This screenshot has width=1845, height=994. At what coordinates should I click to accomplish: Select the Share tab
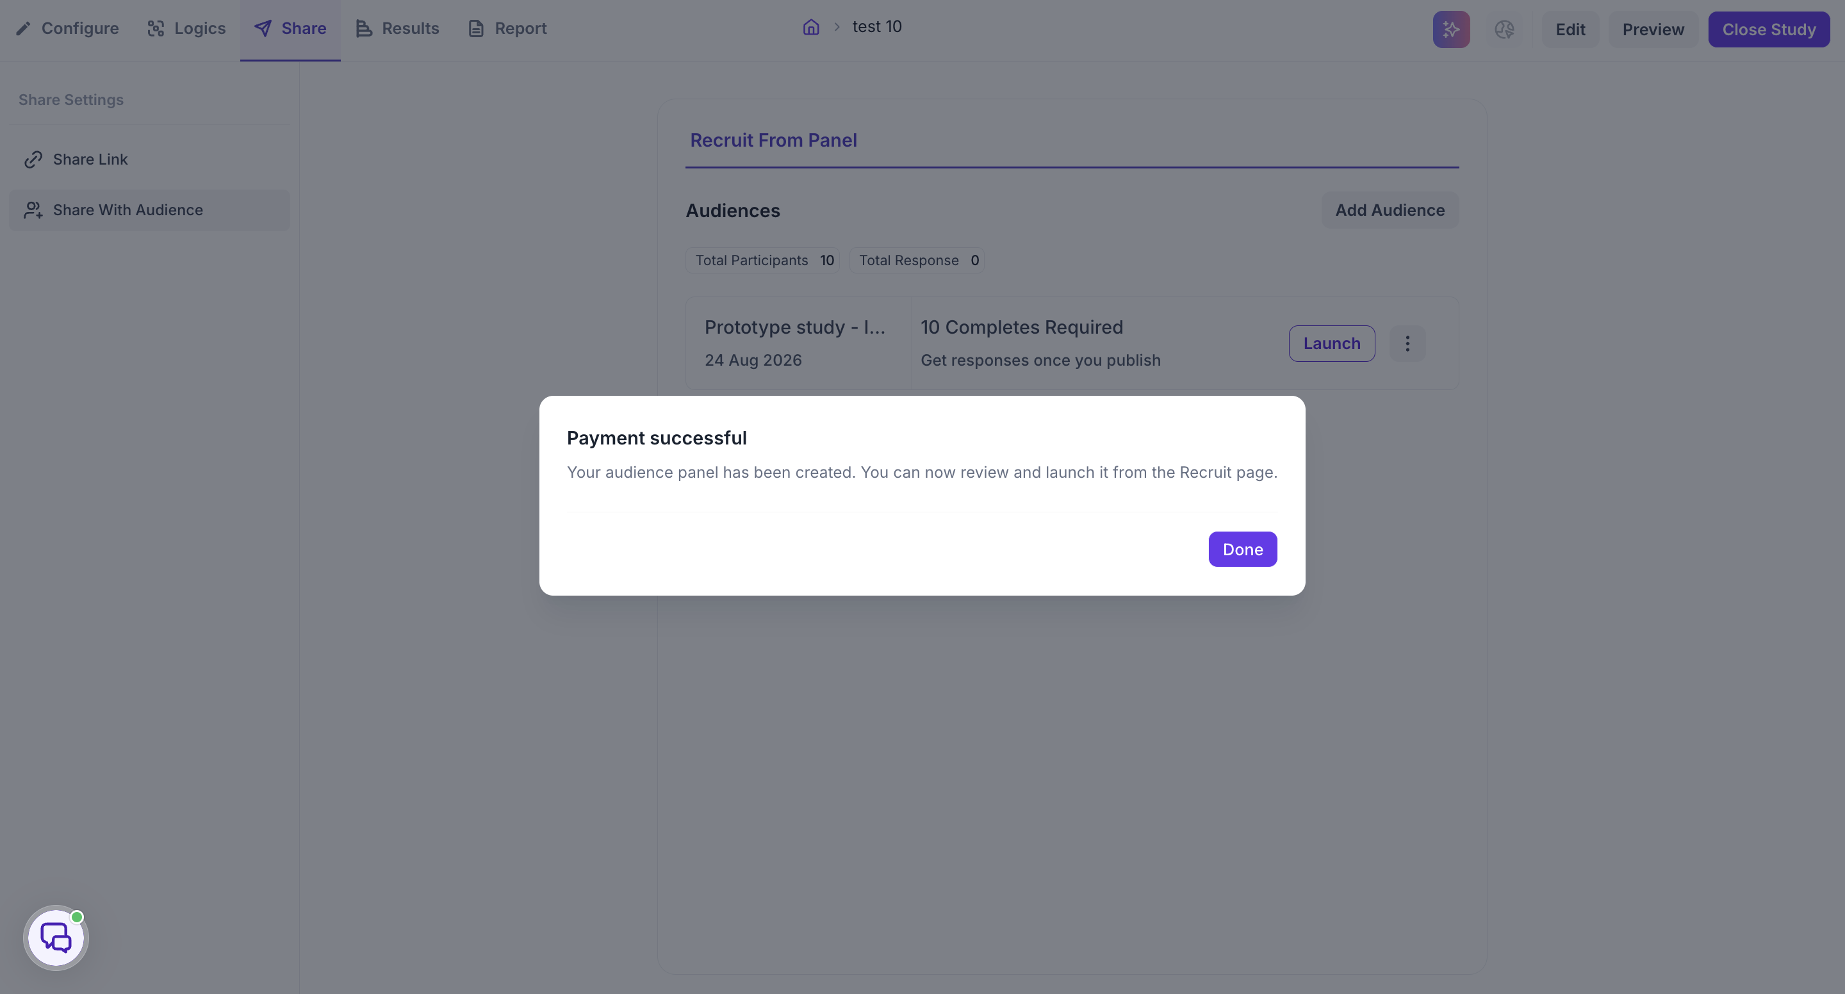(x=290, y=29)
